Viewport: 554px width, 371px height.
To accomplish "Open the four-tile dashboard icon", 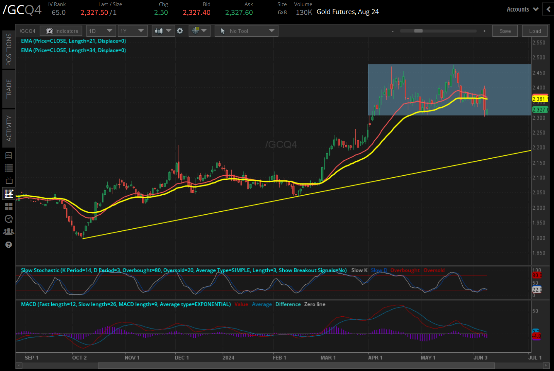I will pos(9,207).
